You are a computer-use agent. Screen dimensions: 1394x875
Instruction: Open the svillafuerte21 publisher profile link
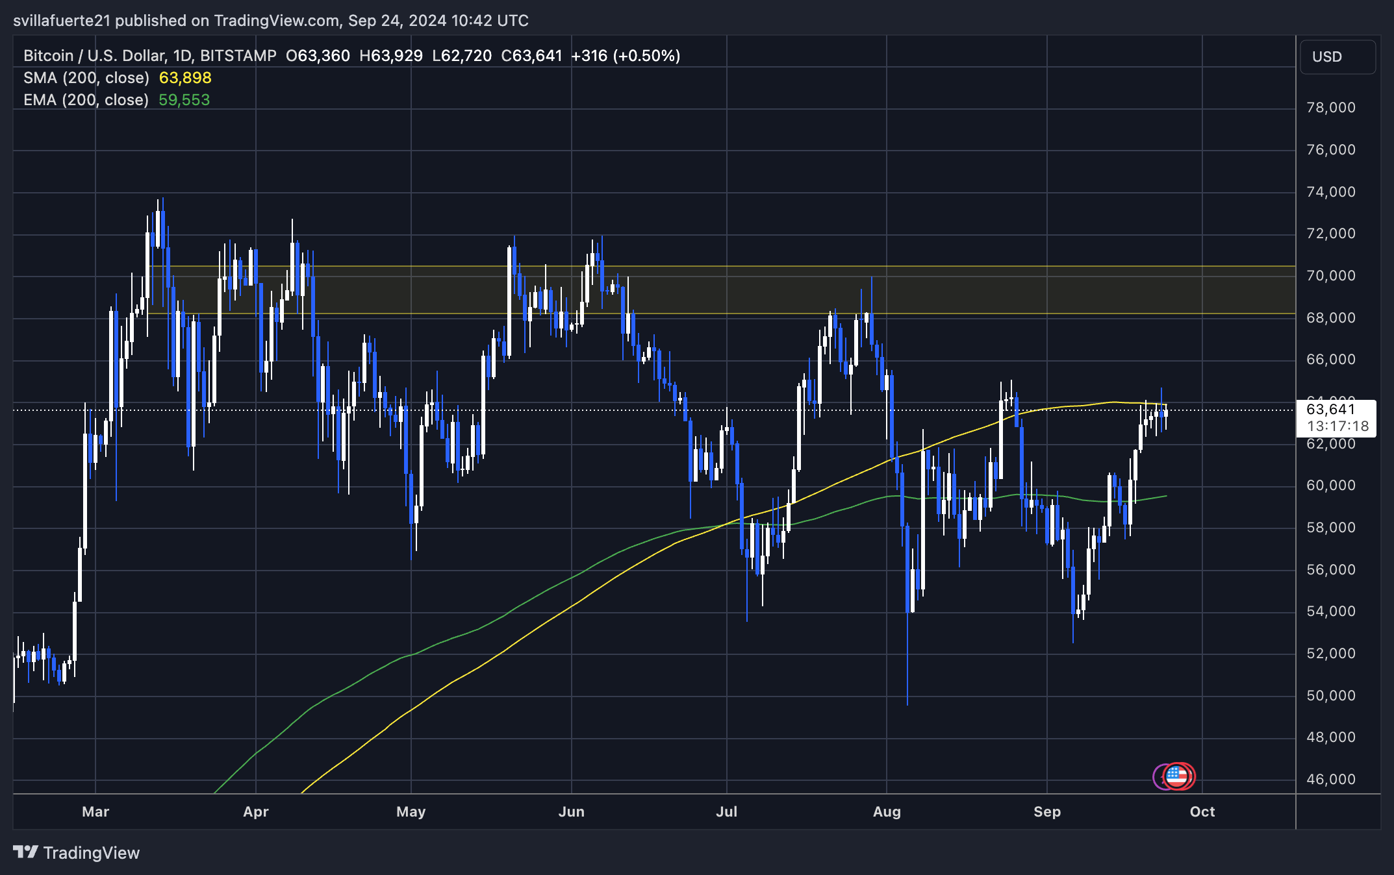(64, 20)
